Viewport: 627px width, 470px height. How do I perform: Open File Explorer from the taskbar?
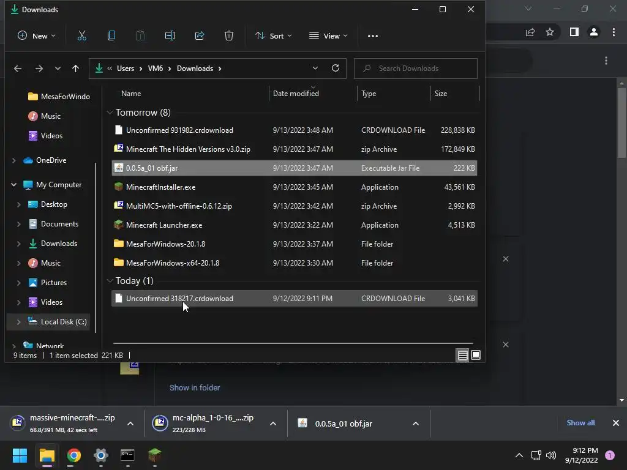(x=47, y=455)
